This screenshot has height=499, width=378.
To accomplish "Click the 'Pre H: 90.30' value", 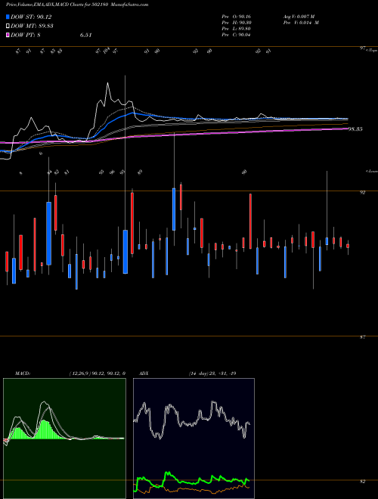I will tap(236, 23).
